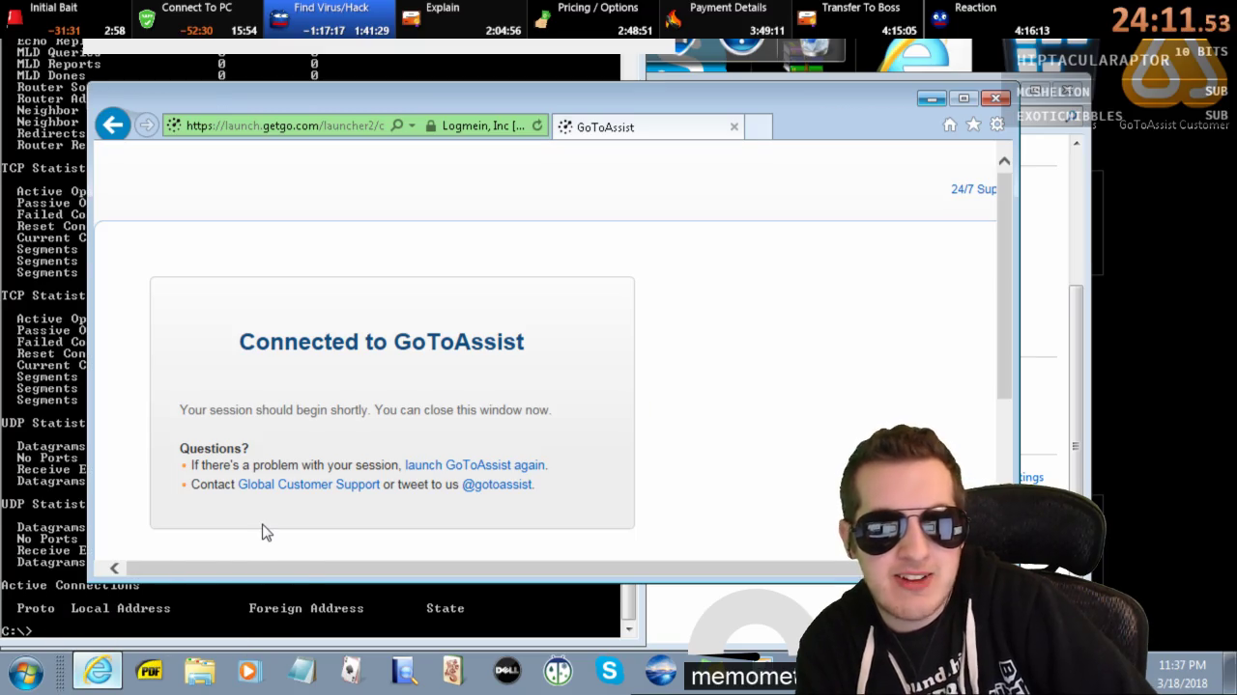This screenshot has height=695, width=1237.
Task: Click the 'Local Address' column header in console
Action: point(121,608)
